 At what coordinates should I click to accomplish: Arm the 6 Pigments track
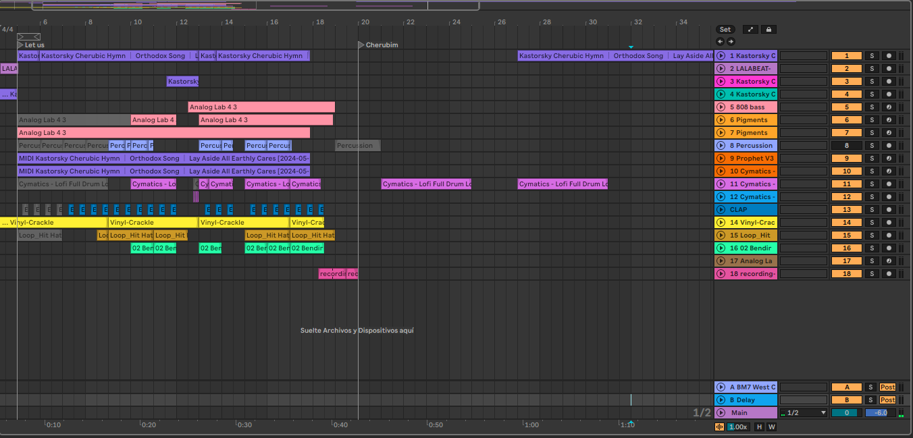pos(889,120)
